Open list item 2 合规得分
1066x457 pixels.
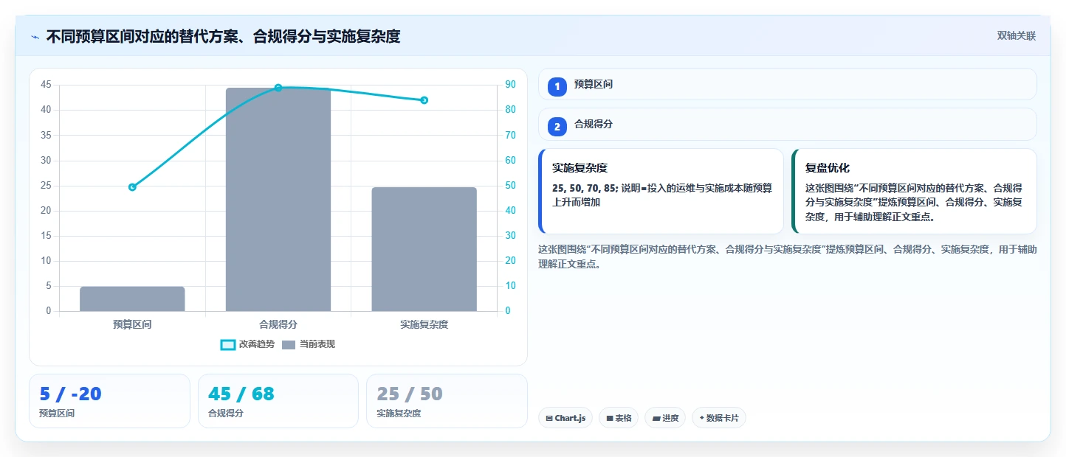pyautogui.click(x=788, y=124)
